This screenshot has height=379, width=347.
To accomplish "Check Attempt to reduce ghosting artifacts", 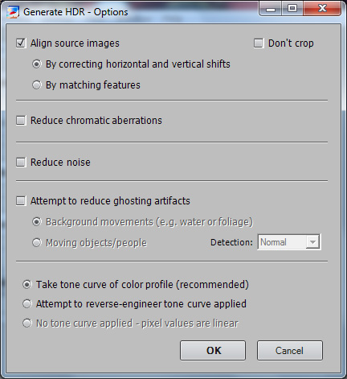I will tap(21, 200).
